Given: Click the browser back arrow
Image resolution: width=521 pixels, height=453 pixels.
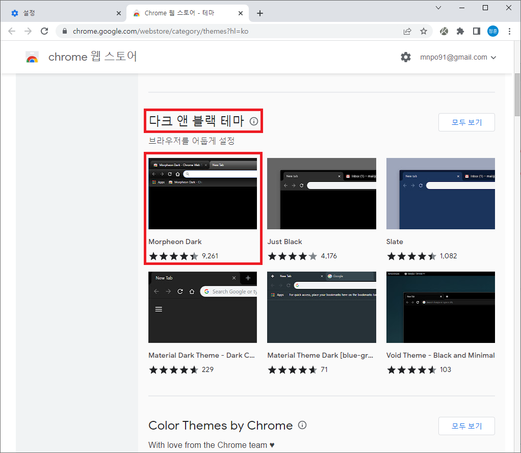Looking at the screenshot, I should [12, 31].
